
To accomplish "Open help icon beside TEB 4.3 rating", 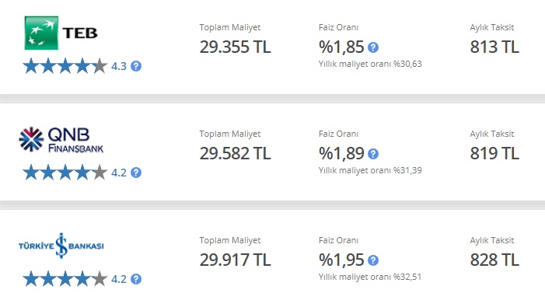I will coord(136,66).
